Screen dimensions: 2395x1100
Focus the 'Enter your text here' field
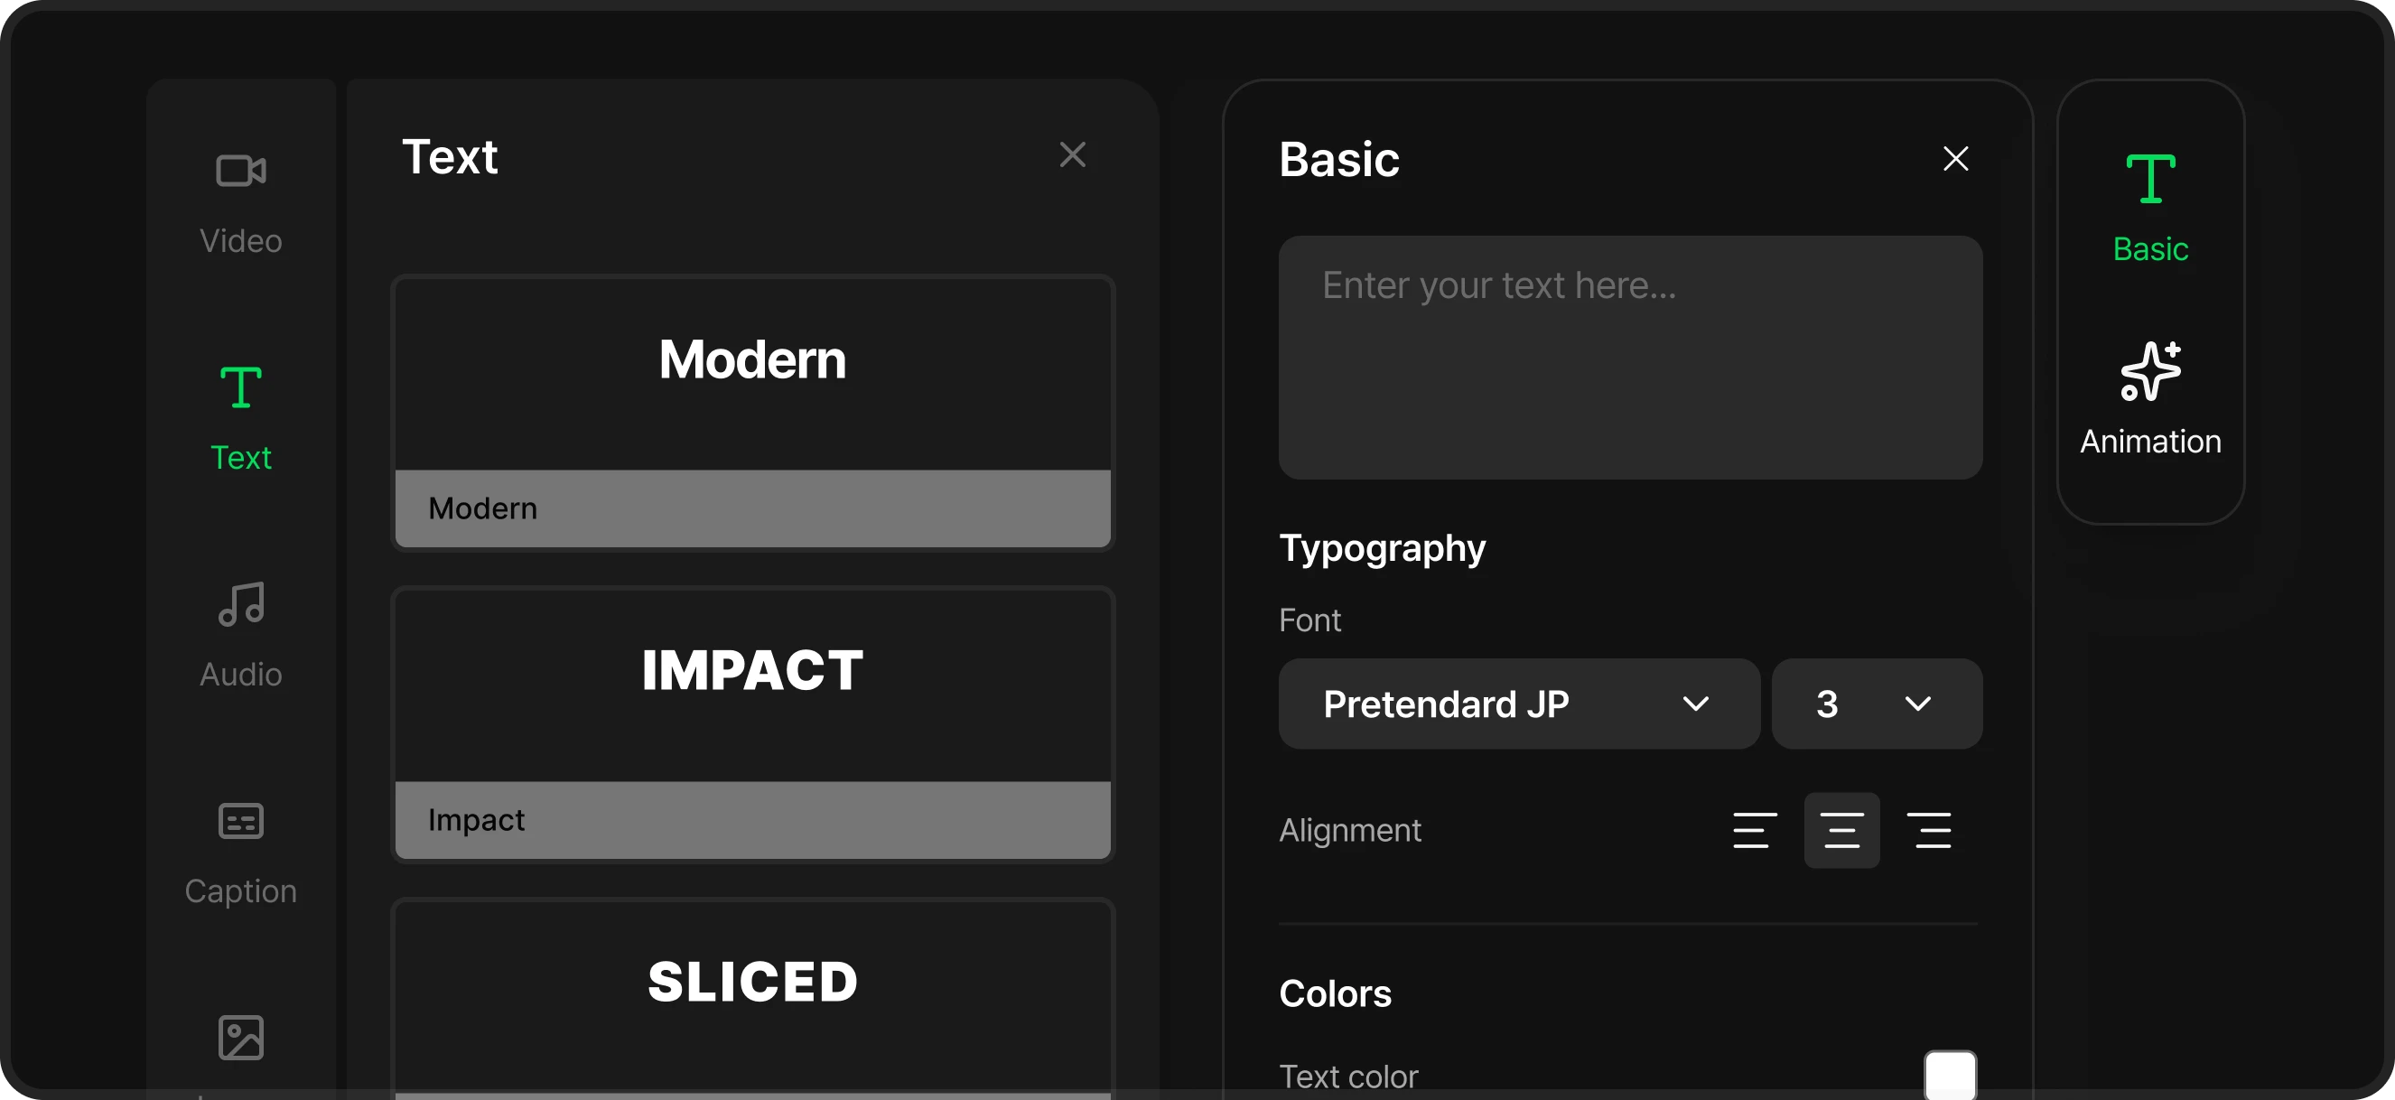pyautogui.click(x=1630, y=358)
